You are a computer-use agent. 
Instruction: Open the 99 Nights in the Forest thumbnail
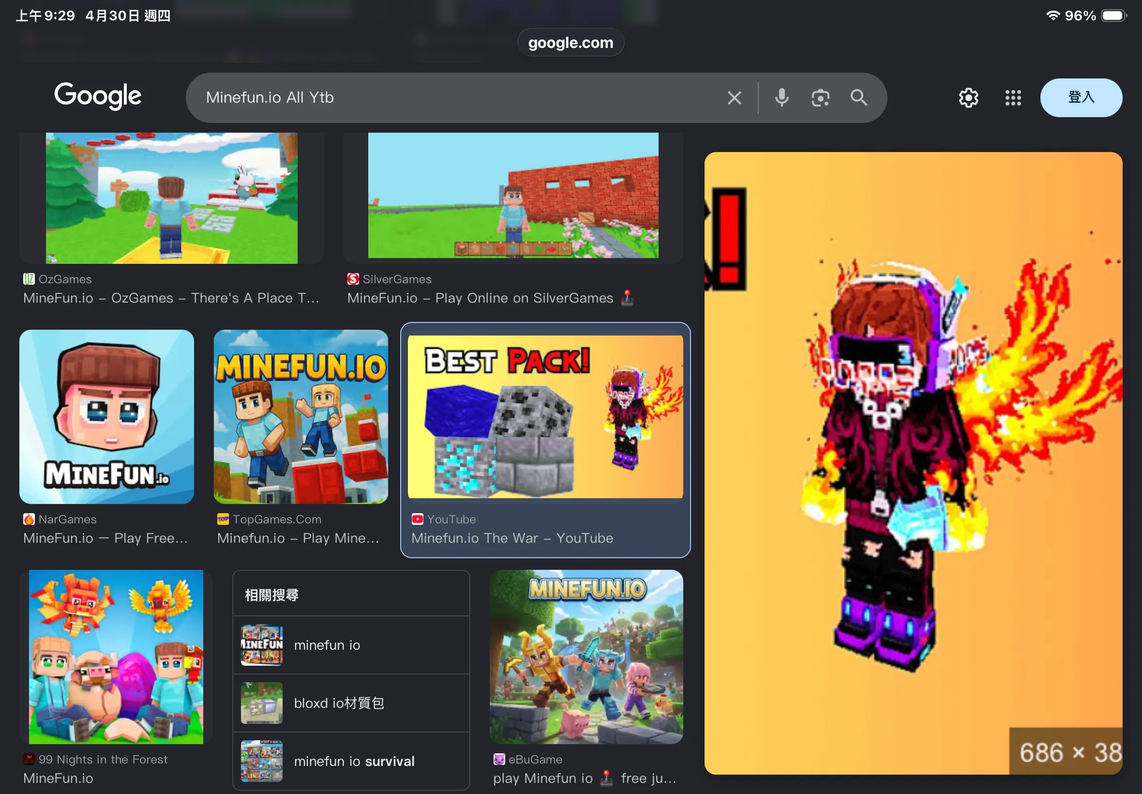(116, 657)
